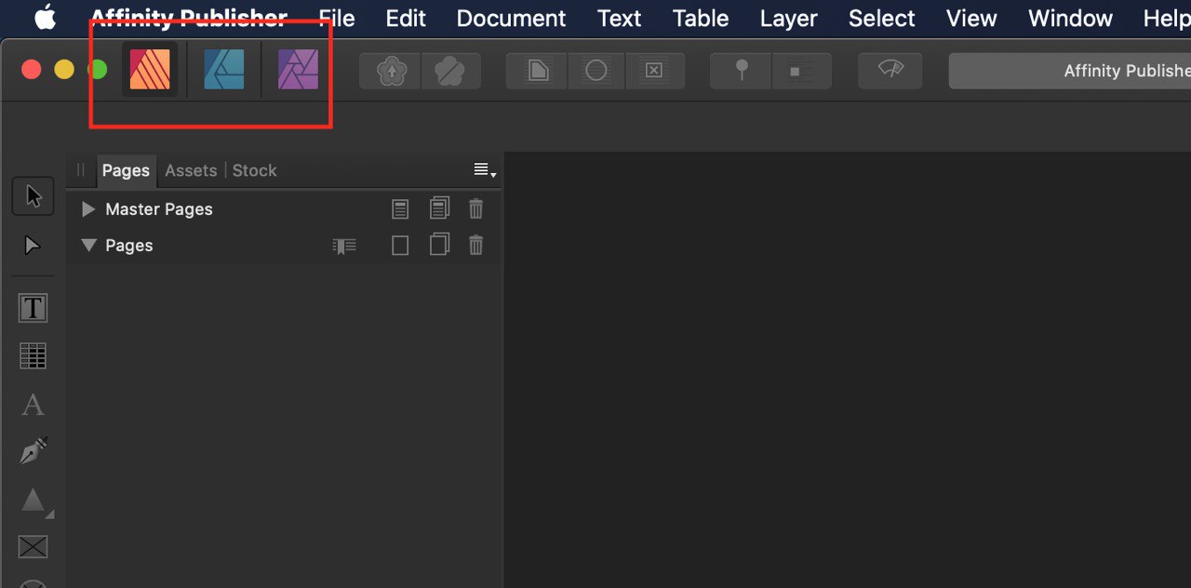
Task: Open the Apple menu
Action: click(45, 17)
